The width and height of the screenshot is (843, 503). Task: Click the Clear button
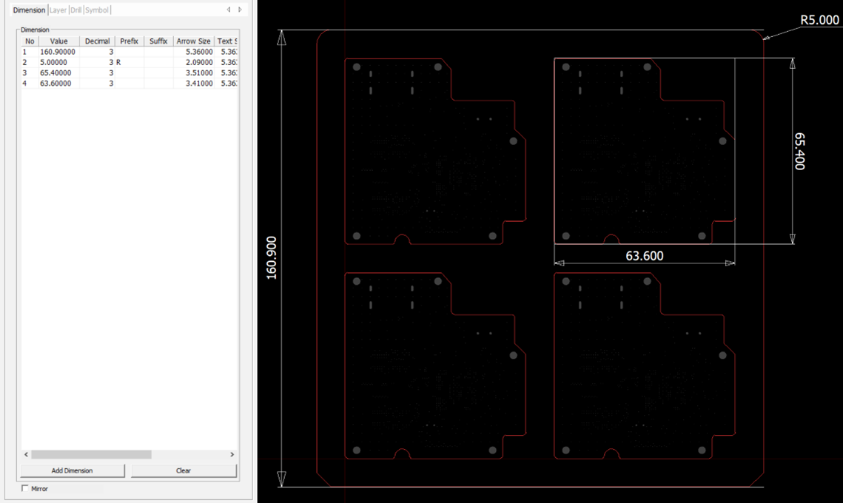tap(184, 470)
